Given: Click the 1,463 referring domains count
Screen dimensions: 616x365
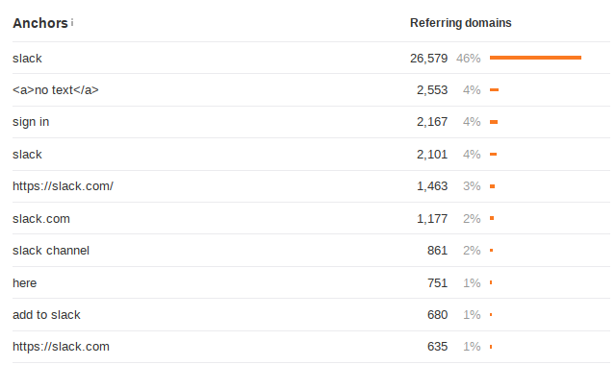Looking at the screenshot, I should pos(432,185).
